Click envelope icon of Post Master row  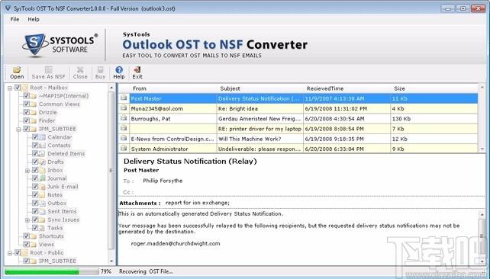(x=124, y=98)
